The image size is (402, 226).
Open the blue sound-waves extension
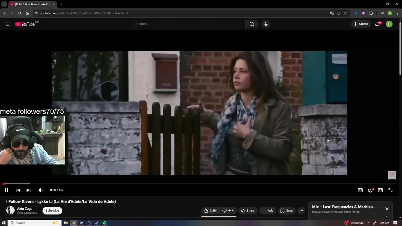click(356, 13)
